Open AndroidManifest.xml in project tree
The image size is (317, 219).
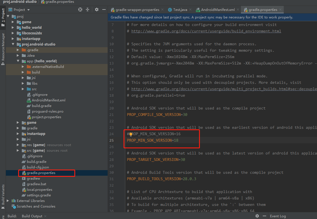pos(48,100)
